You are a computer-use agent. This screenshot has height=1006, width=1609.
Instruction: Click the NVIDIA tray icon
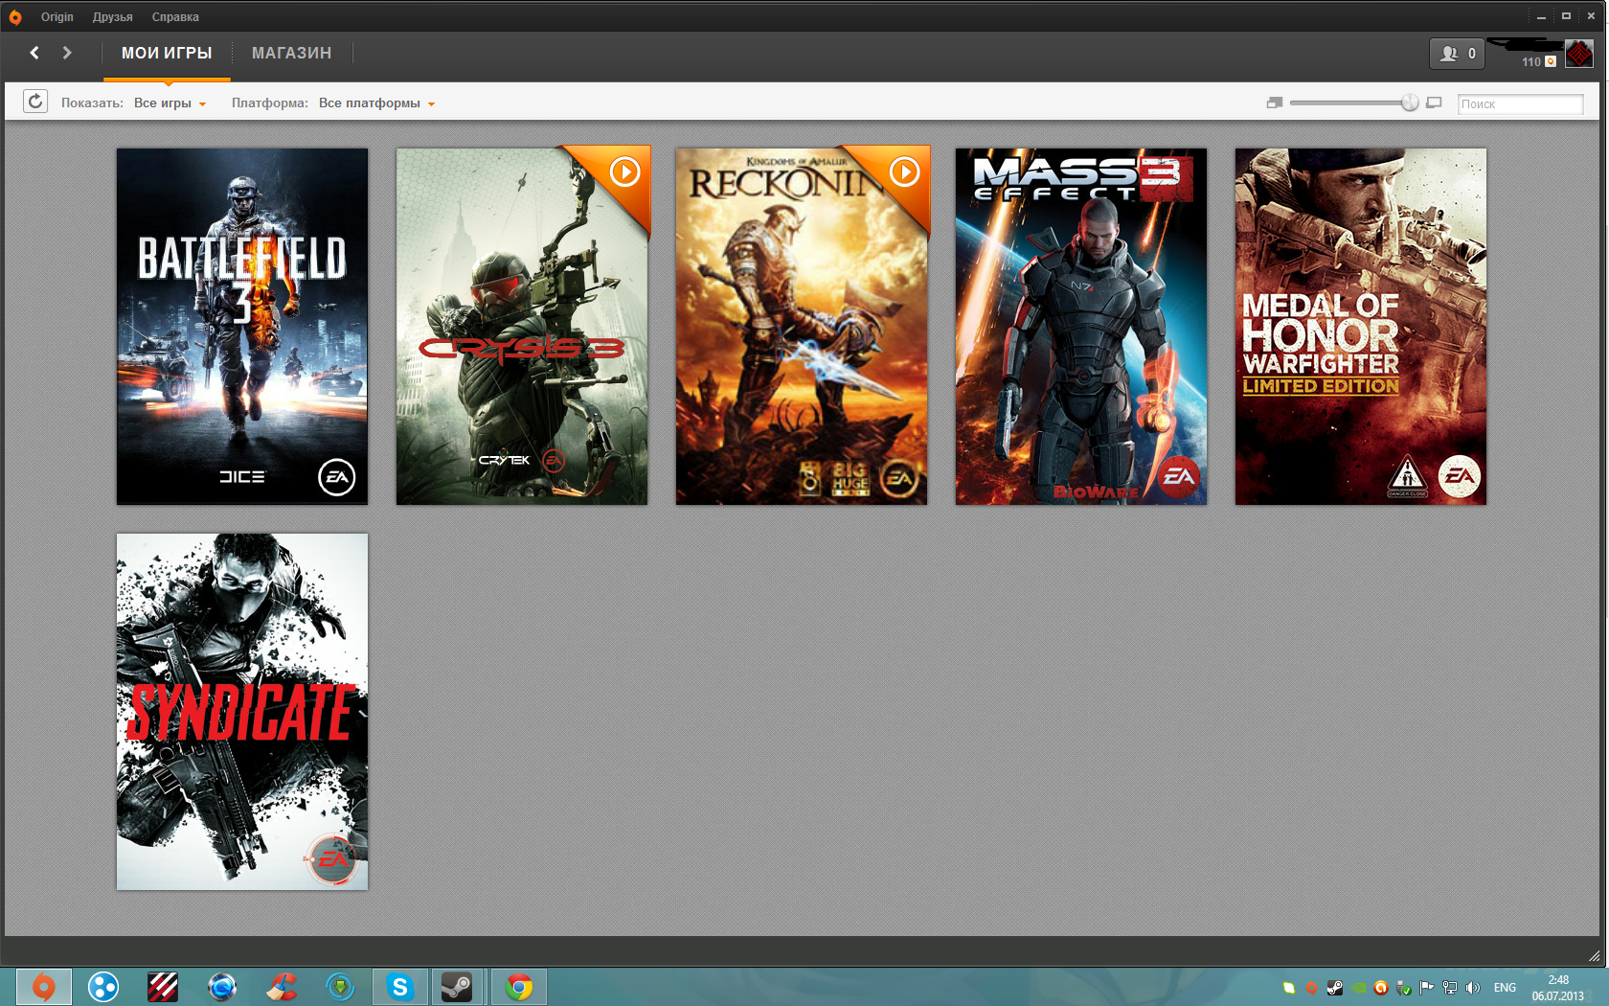pos(1358,988)
